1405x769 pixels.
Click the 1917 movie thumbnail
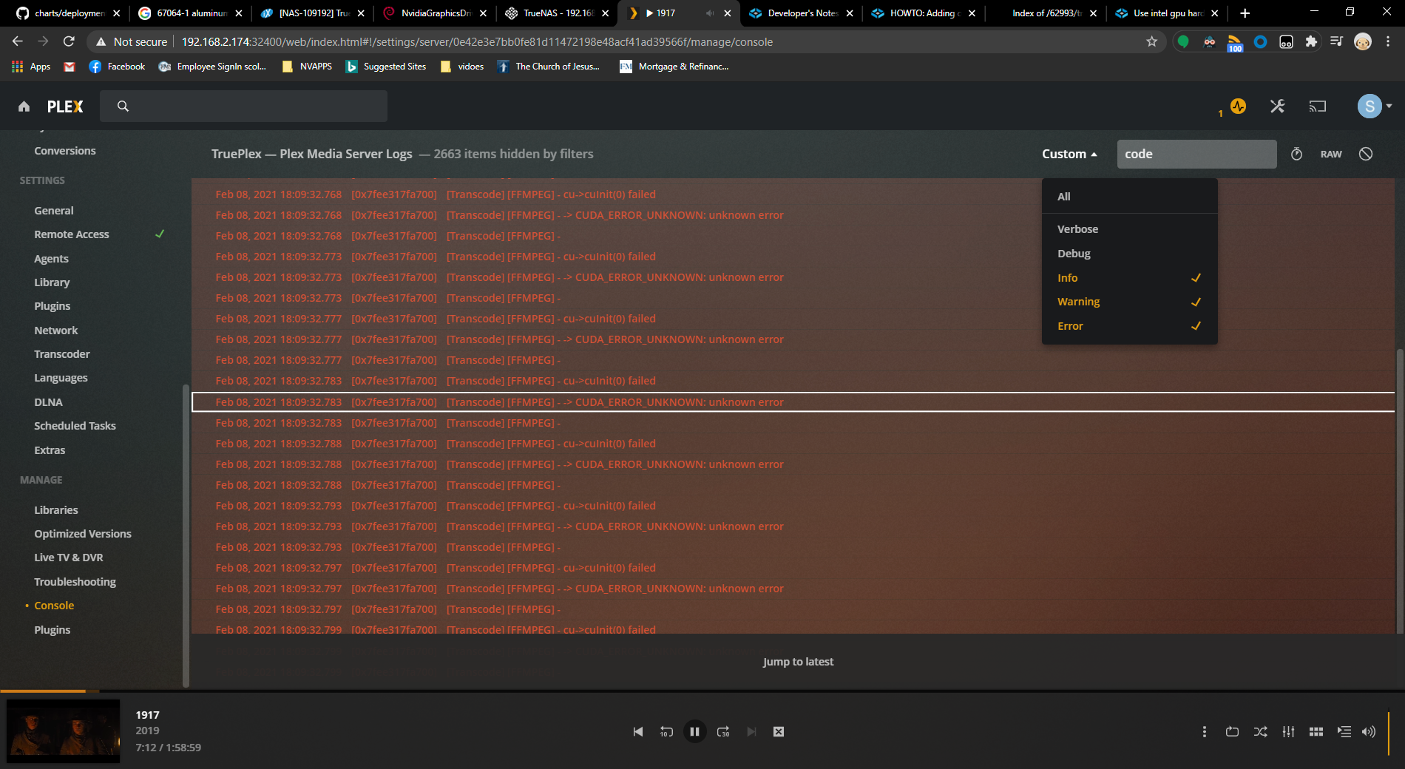(x=63, y=731)
